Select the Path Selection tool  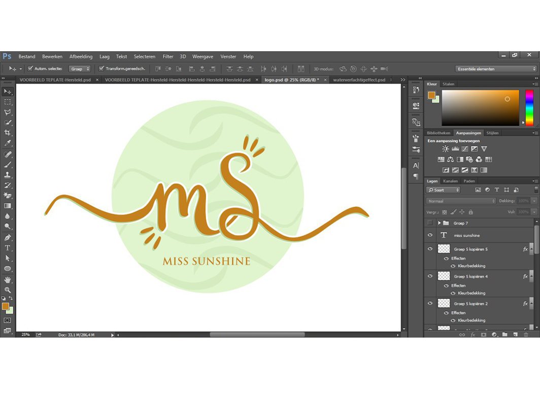coord(8,258)
